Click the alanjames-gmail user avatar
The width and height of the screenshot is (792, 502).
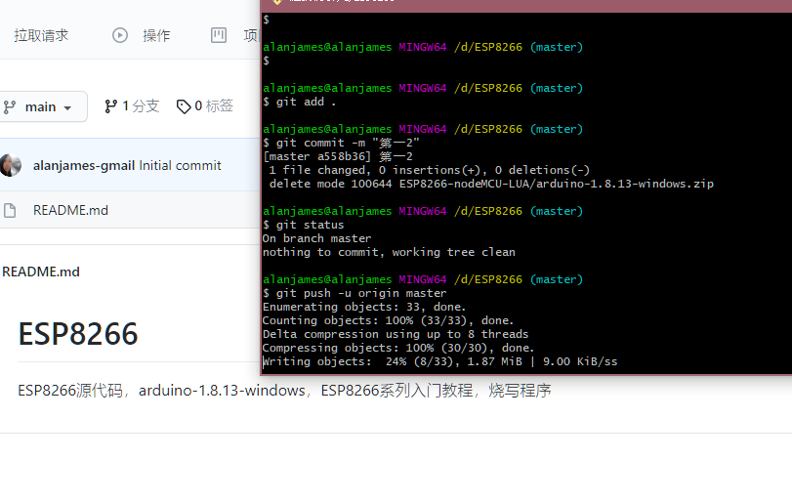(11, 166)
